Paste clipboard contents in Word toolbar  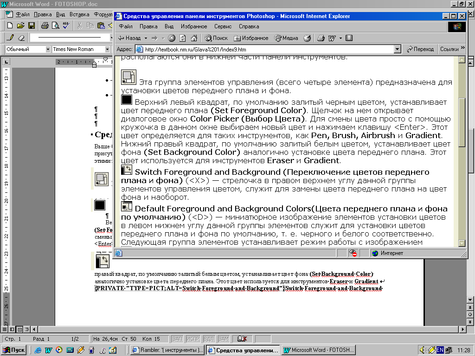pos(101,25)
